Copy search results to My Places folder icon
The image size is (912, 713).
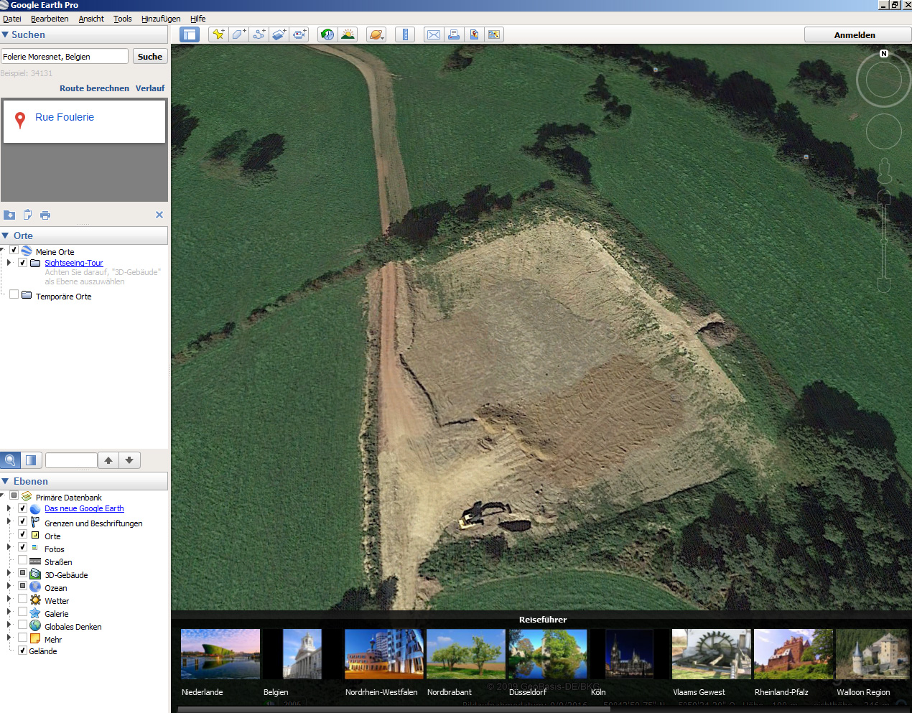click(9, 215)
